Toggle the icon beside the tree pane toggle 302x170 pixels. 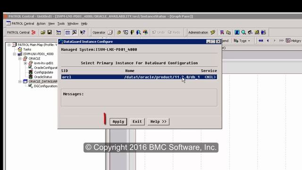click(x=75, y=33)
